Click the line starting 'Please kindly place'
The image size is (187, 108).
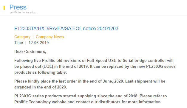coord(90,81)
